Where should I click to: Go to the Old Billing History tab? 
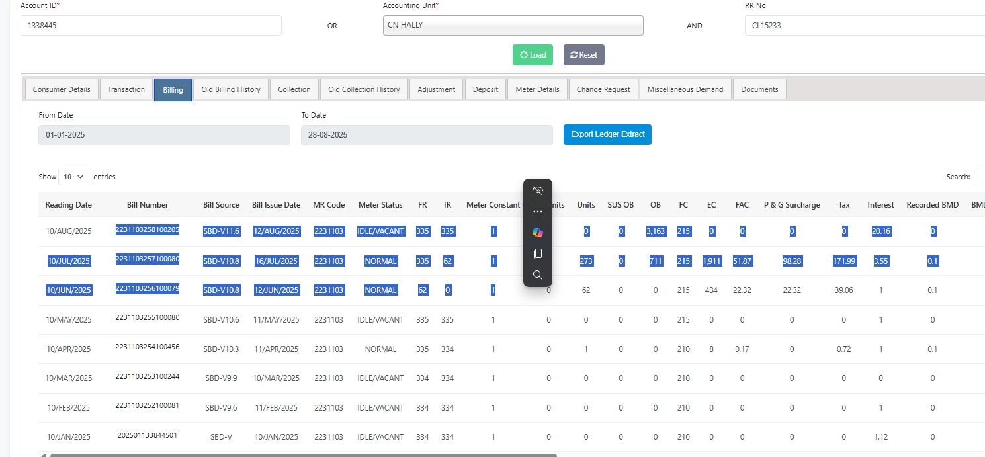pos(231,90)
